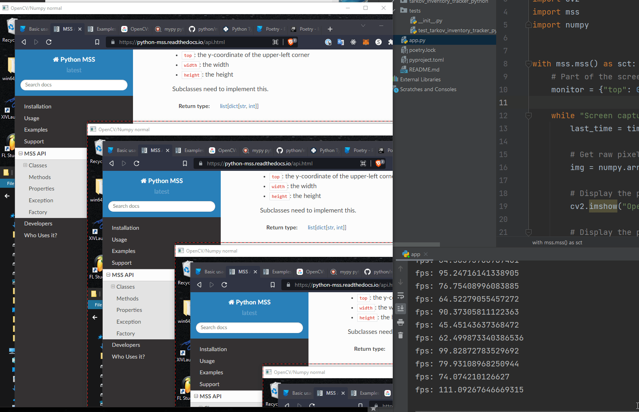Toggle soft-wrap in the Run console
This screenshot has height=412, width=639.
point(401,295)
